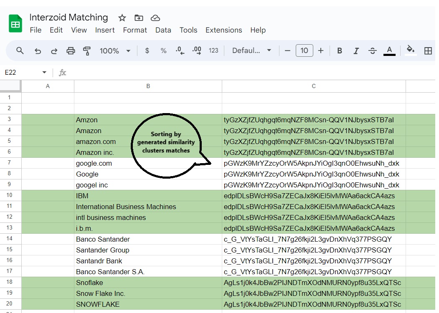Viewport: 439px width, 313px height.
Task: Open the Format menu
Action: [135, 30]
